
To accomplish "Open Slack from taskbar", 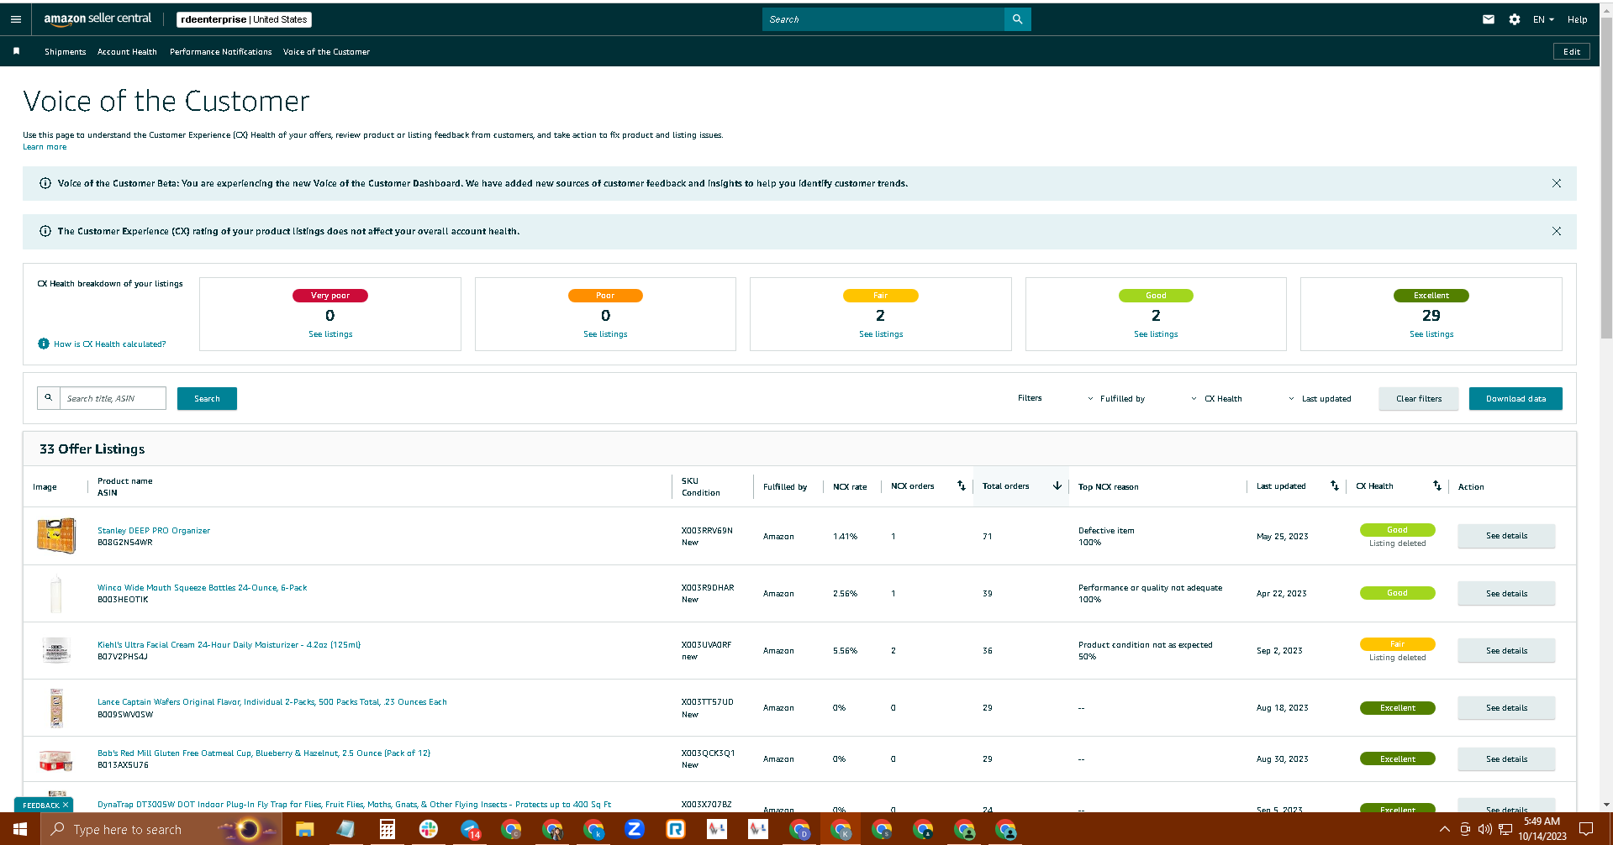I will [428, 829].
